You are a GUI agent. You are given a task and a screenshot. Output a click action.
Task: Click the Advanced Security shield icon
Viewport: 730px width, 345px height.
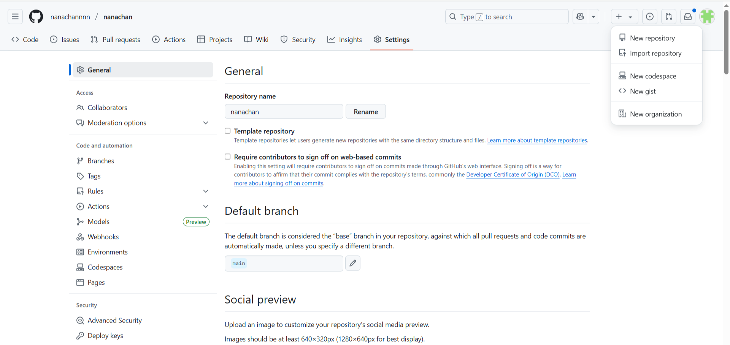80,321
